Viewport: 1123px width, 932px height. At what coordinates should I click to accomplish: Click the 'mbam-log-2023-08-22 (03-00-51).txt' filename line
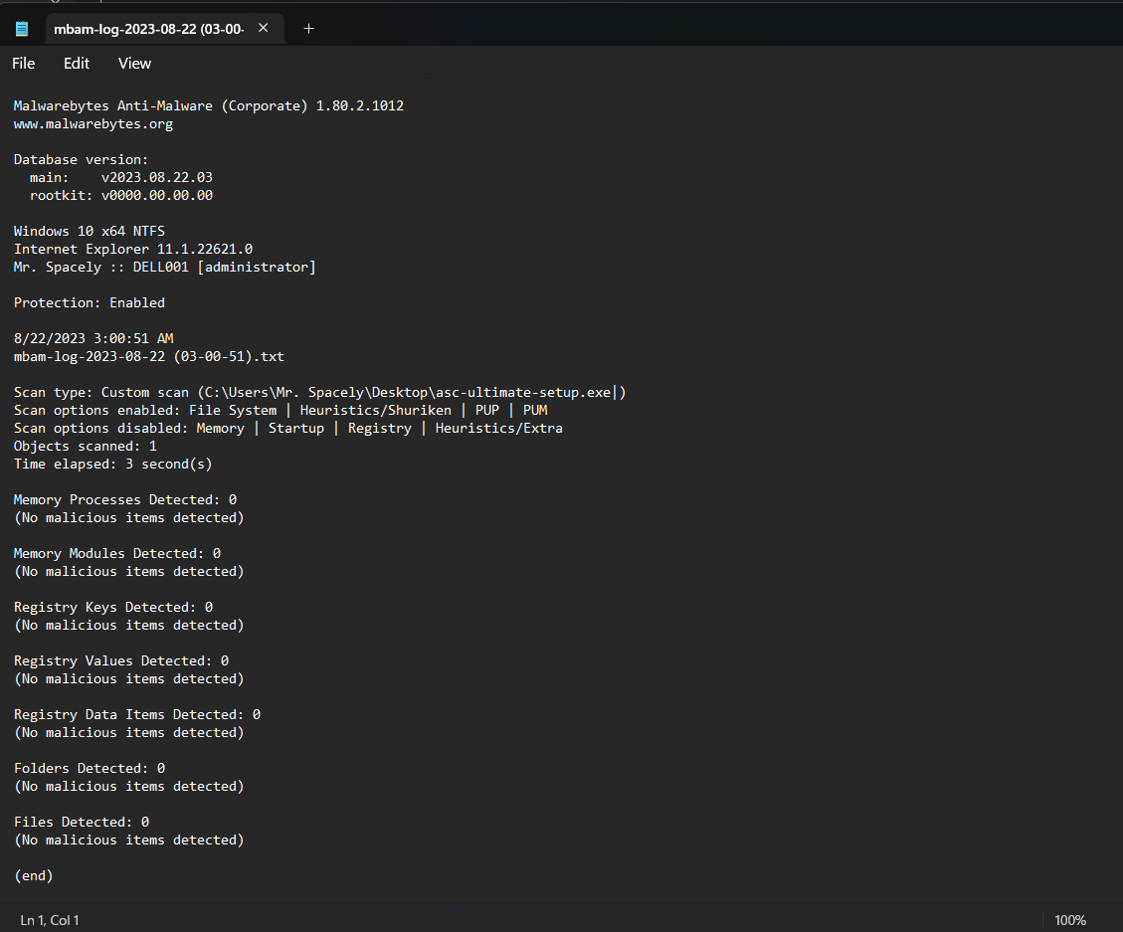[x=149, y=356]
